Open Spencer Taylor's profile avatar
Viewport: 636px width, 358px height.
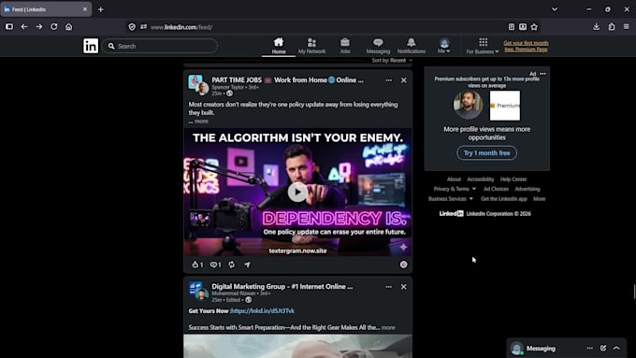[x=203, y=89]
